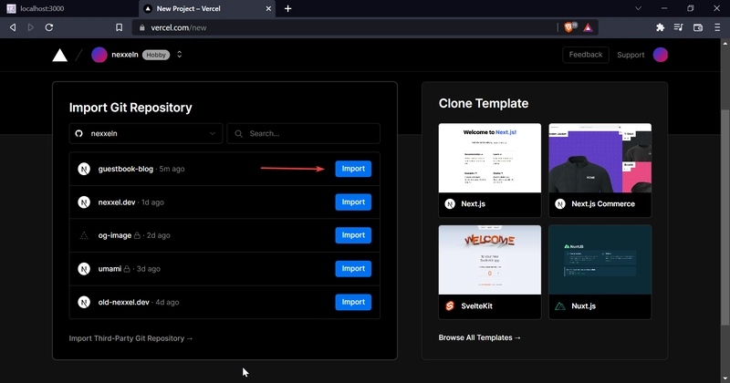Click the Nuxt.js logo icon
730x383 pixels.
click(560, 305)
